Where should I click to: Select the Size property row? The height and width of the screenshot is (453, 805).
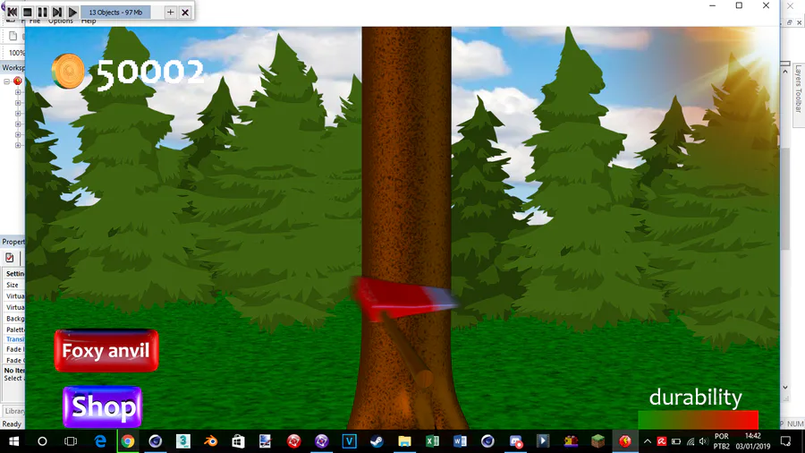pos(13,285)
